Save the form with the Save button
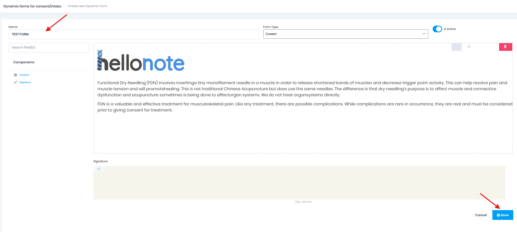The width and height of the screenshot is (517, 232). [502, 215]
